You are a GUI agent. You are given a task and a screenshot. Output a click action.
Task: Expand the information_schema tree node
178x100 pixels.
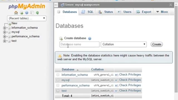coord(4,28)
